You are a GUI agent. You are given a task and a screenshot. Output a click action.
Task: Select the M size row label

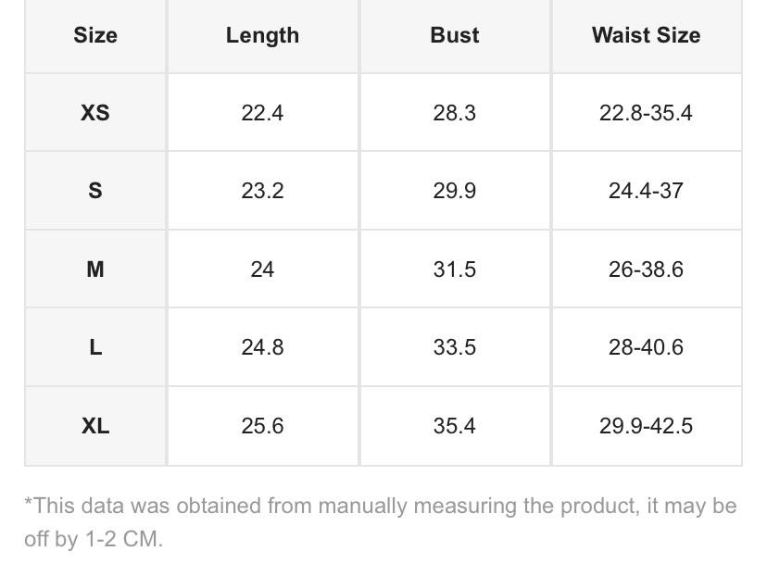(95, 269)
